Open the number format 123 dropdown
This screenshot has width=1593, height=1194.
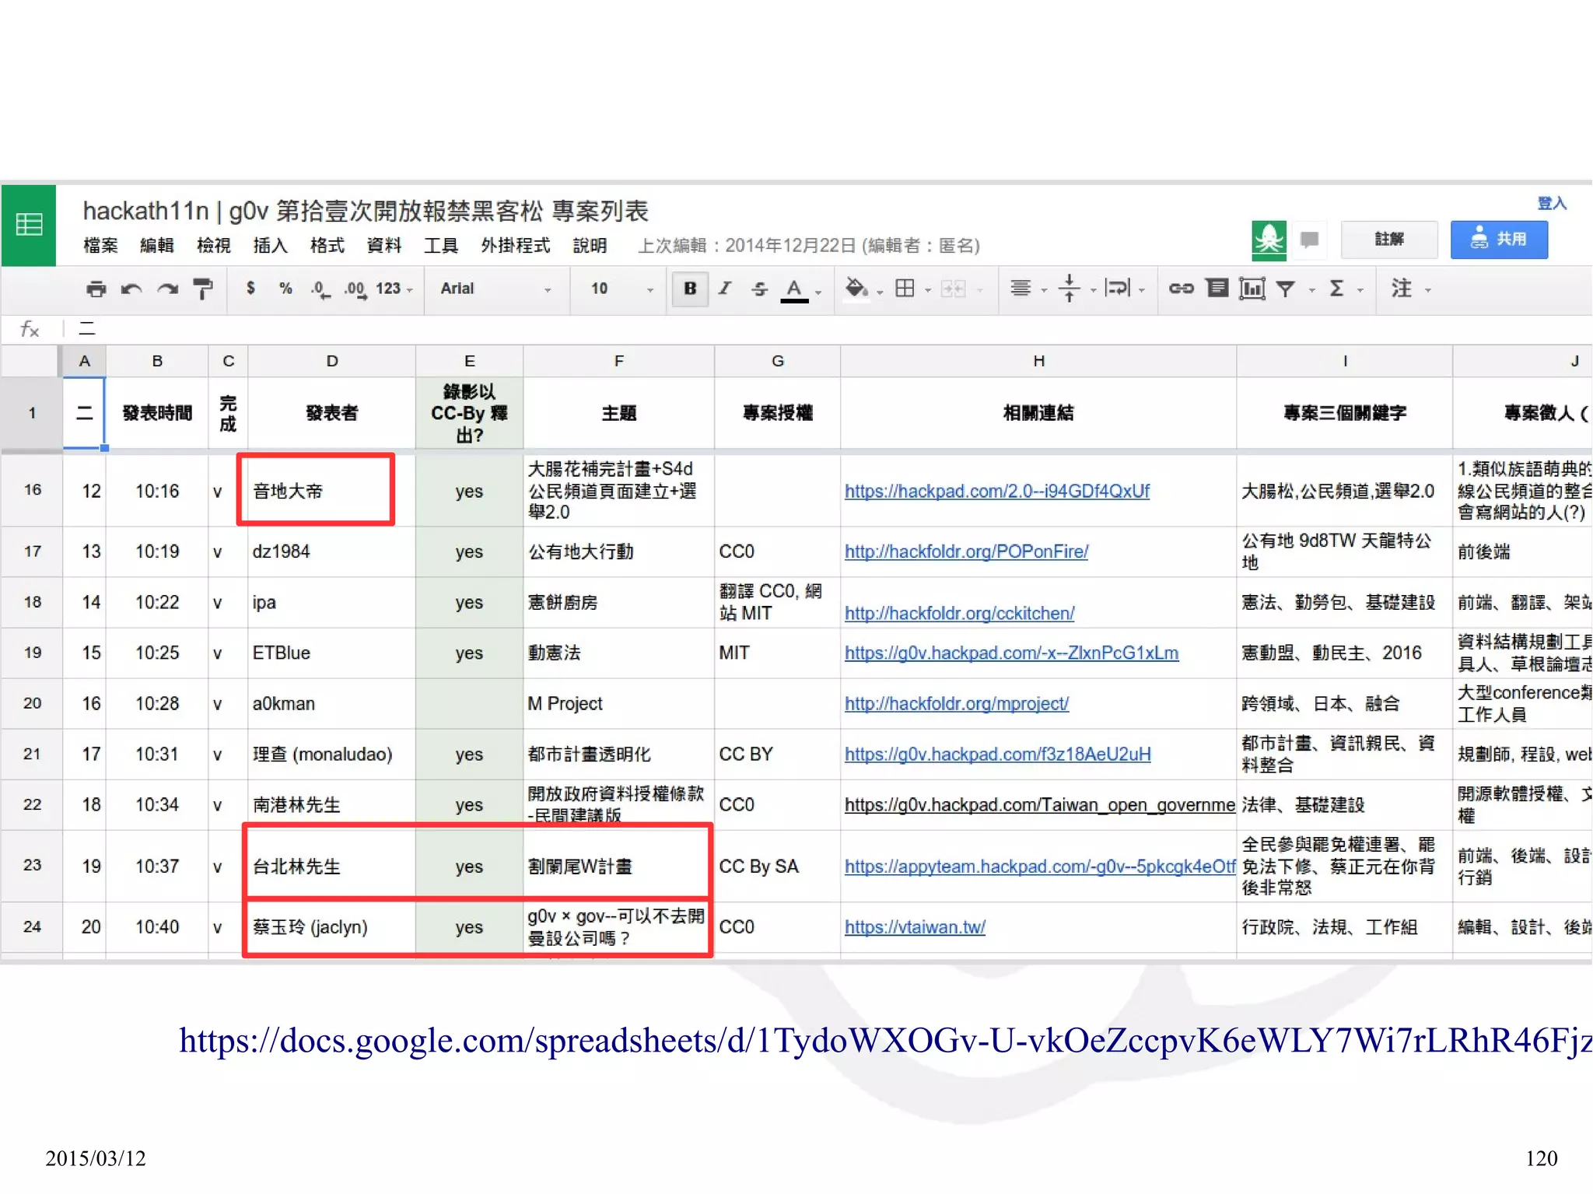[x=394, y=289]
